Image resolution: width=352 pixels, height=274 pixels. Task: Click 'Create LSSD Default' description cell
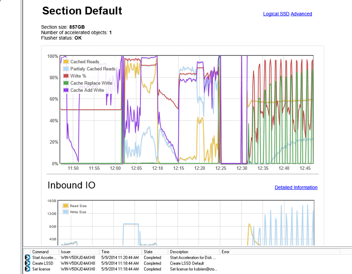[x=187, y=263]
